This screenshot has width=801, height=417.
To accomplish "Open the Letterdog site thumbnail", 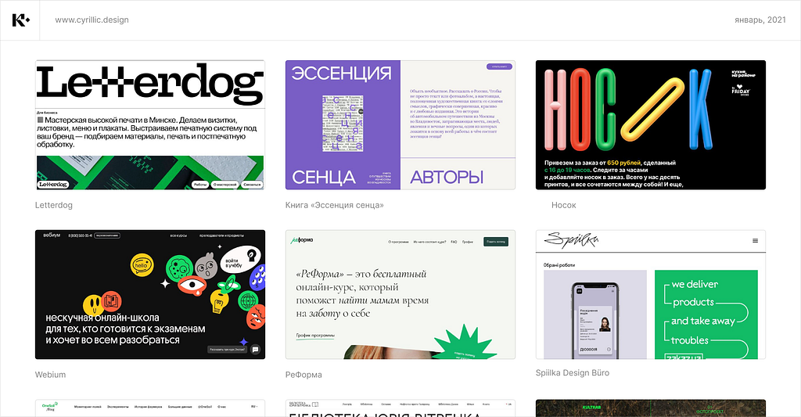I will (150, 124).
